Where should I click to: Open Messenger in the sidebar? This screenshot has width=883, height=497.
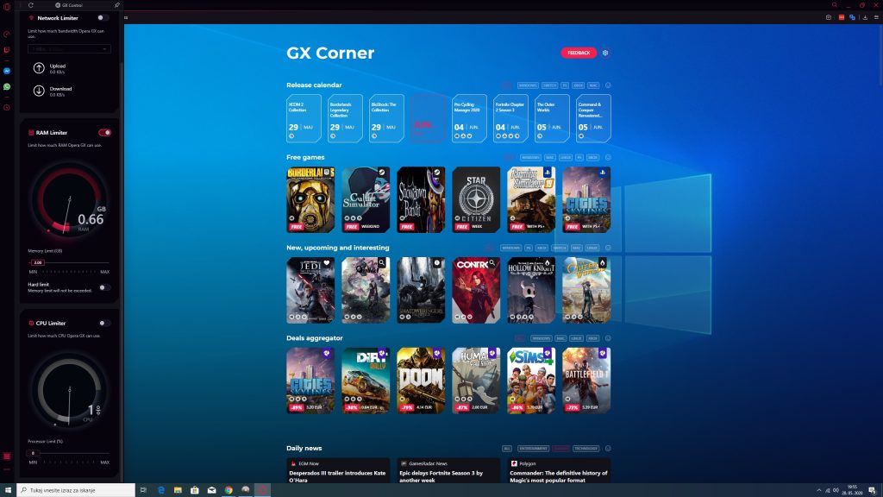tap(7, 71)
